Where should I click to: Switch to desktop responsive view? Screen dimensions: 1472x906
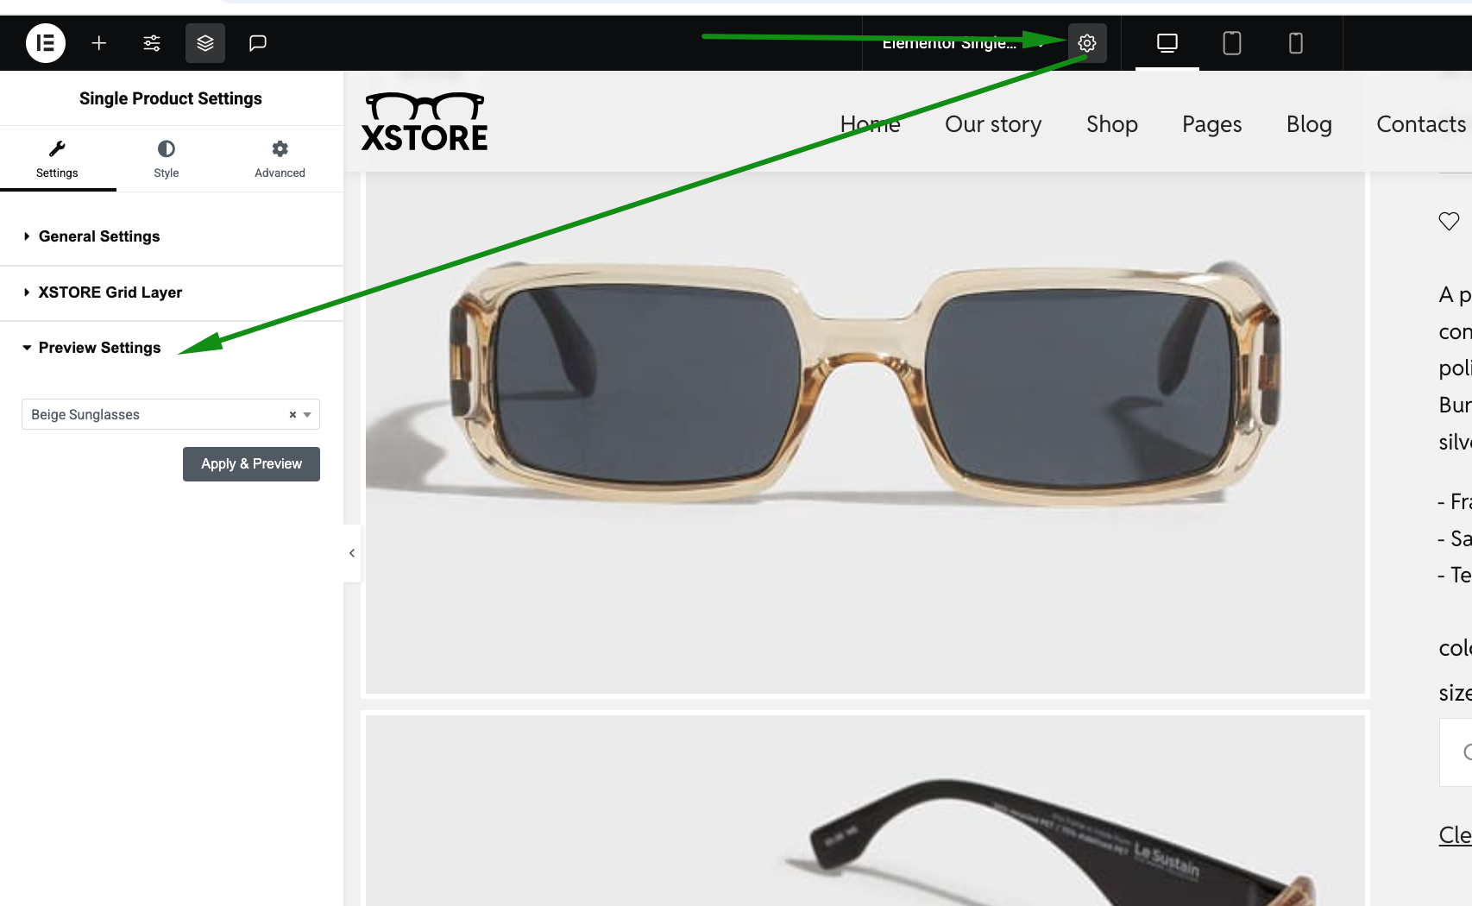pos(1167,43)
